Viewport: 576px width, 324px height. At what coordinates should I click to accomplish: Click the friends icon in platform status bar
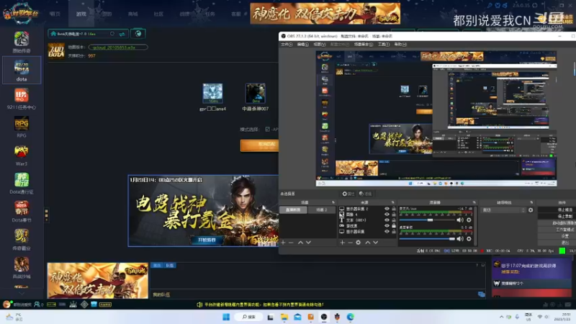(x=38, y=305)
